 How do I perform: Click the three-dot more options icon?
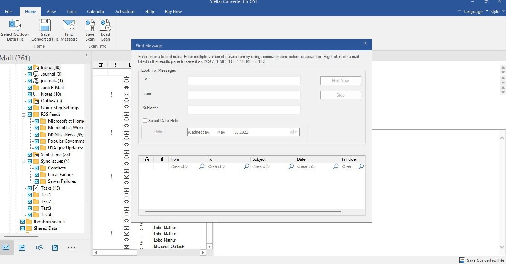point(71,248)
